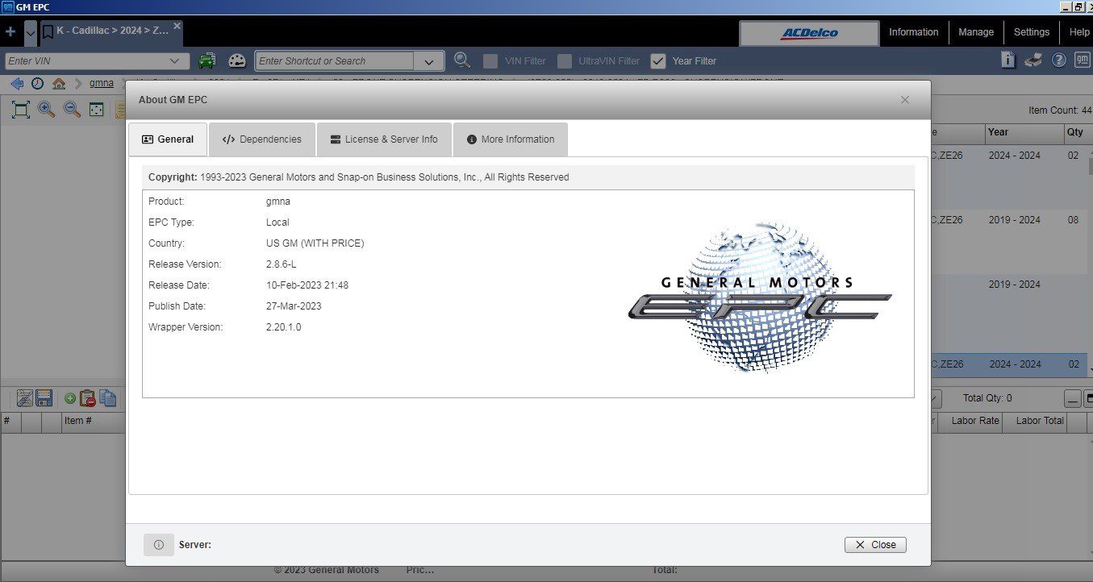Expand the VIN history dropdown arrow
Image resolution: width=1093 pixels, height=582 pixels.
[175, 60]
